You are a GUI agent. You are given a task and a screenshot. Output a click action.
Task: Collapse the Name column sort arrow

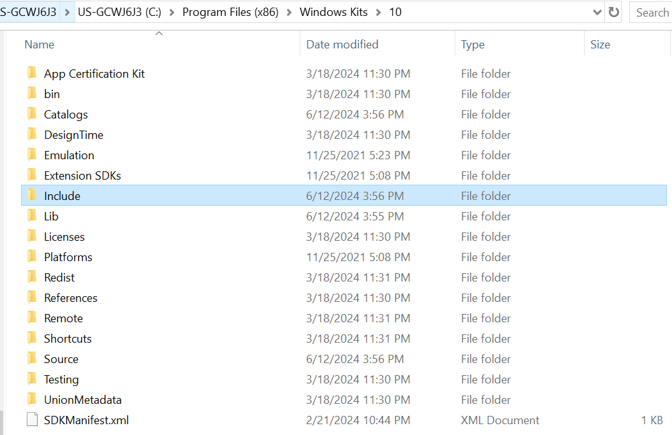click(x=159, y=32)
